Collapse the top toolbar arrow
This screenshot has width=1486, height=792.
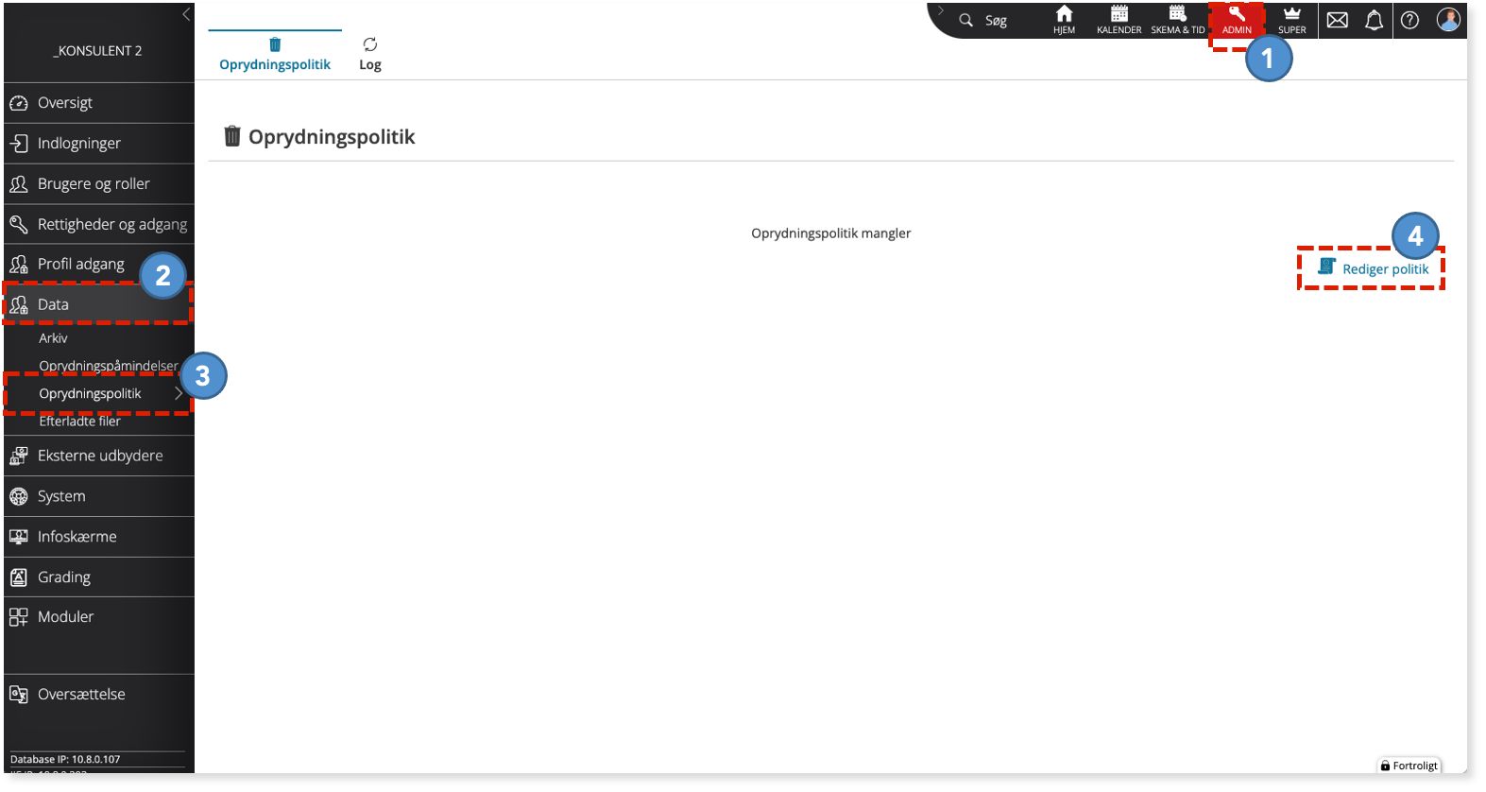click(x=941, y=10)
